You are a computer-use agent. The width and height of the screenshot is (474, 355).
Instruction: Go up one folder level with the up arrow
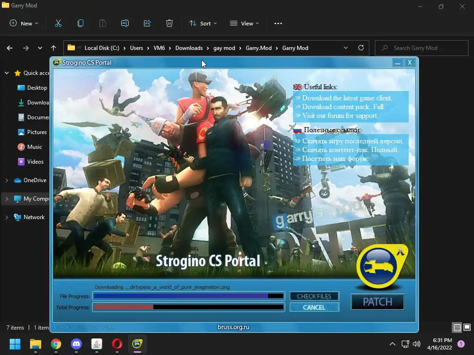pos(54,48)
